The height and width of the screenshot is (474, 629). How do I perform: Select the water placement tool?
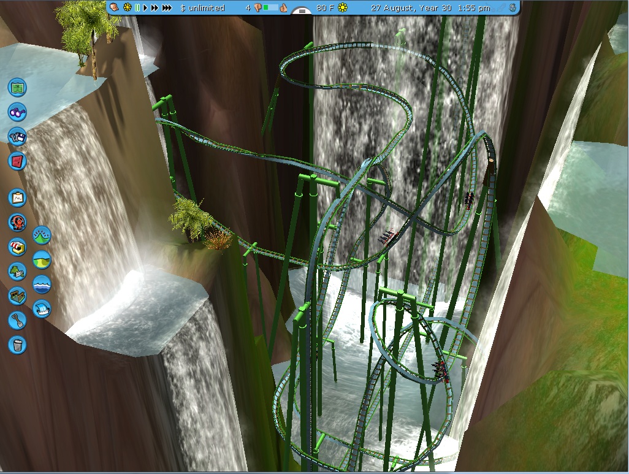42,284
